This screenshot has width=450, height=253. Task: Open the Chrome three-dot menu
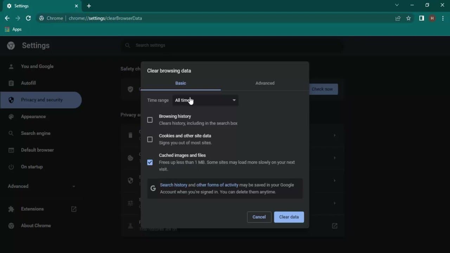point(443,18)
